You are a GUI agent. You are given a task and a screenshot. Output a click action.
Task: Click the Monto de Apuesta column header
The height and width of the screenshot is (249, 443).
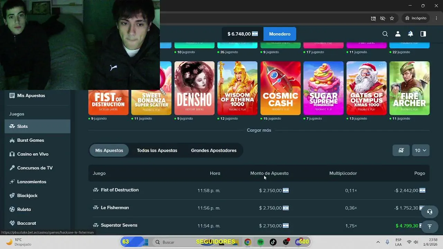269,173
